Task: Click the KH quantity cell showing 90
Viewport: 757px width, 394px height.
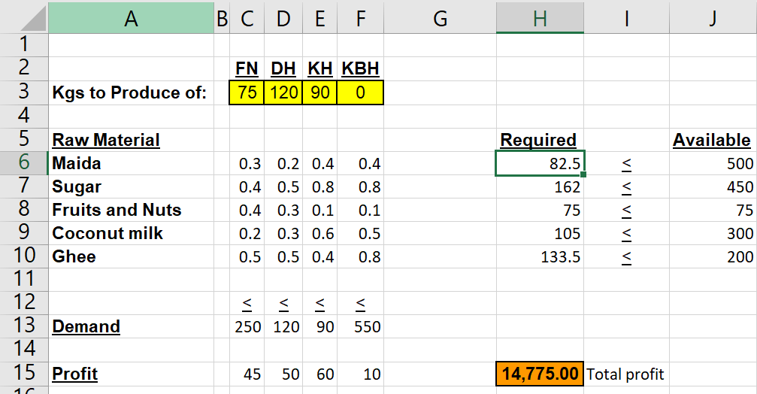Action: 319,92
